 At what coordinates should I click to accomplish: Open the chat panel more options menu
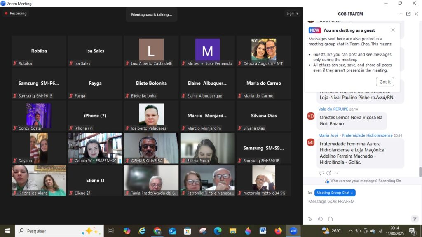(x=400, y=14)
